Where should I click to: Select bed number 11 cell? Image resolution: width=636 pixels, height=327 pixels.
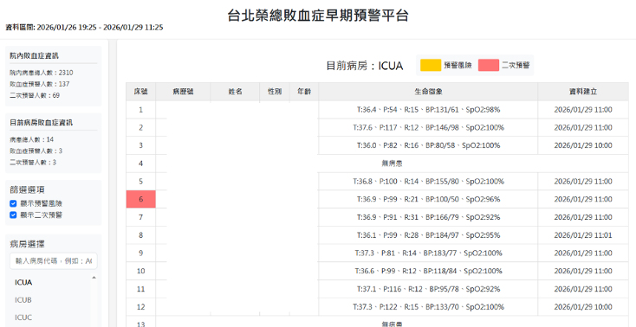click(x=140, y=289)
